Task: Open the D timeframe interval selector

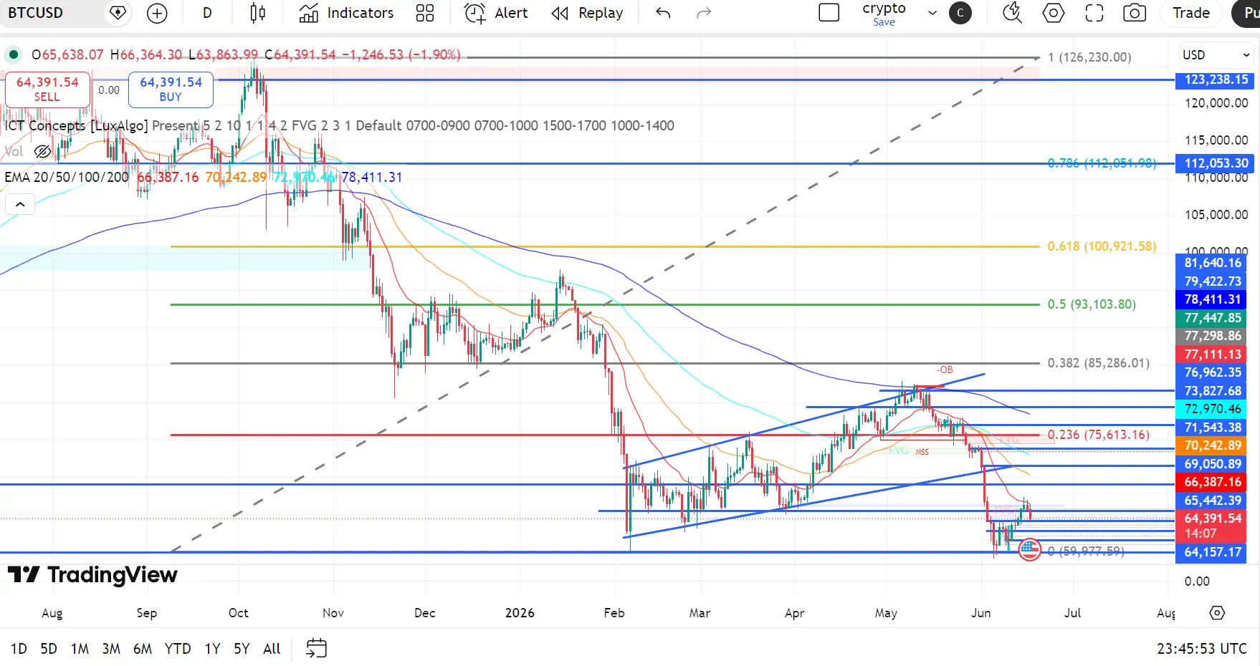Action: click(x=207, y=13)
